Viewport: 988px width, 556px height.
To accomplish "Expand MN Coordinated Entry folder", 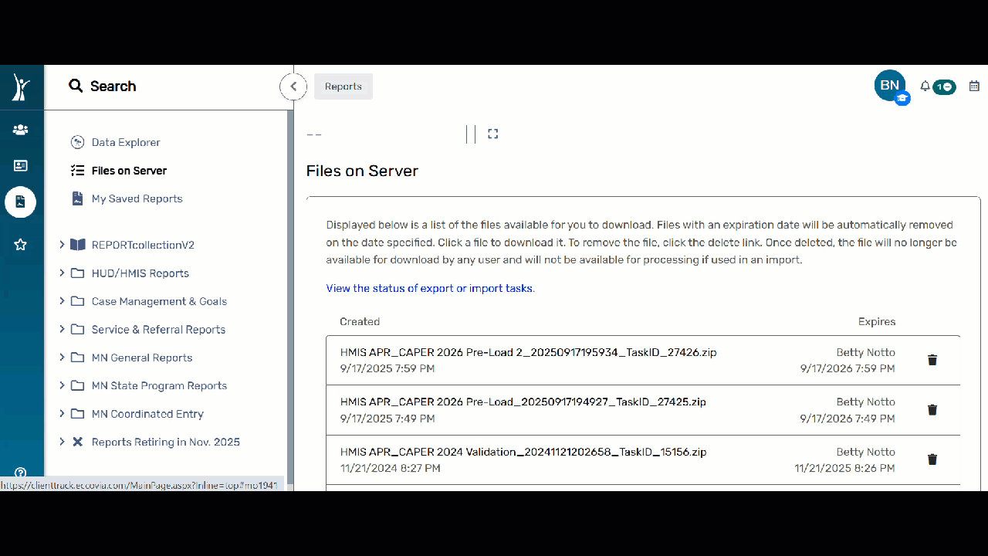I will coord(63,414).
